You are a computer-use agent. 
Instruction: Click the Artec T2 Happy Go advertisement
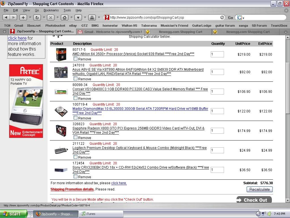[26, 101]
